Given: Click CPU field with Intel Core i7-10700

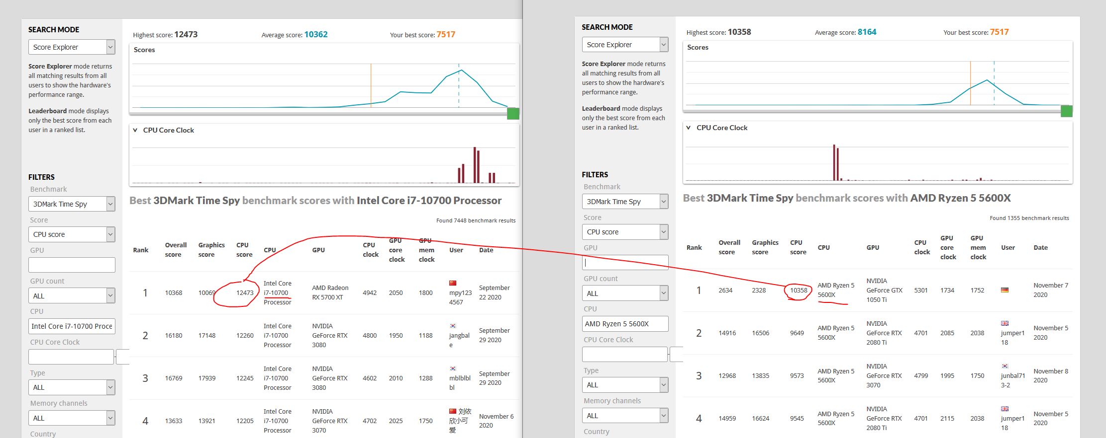Looking at the screenshot, I should 72,326.
